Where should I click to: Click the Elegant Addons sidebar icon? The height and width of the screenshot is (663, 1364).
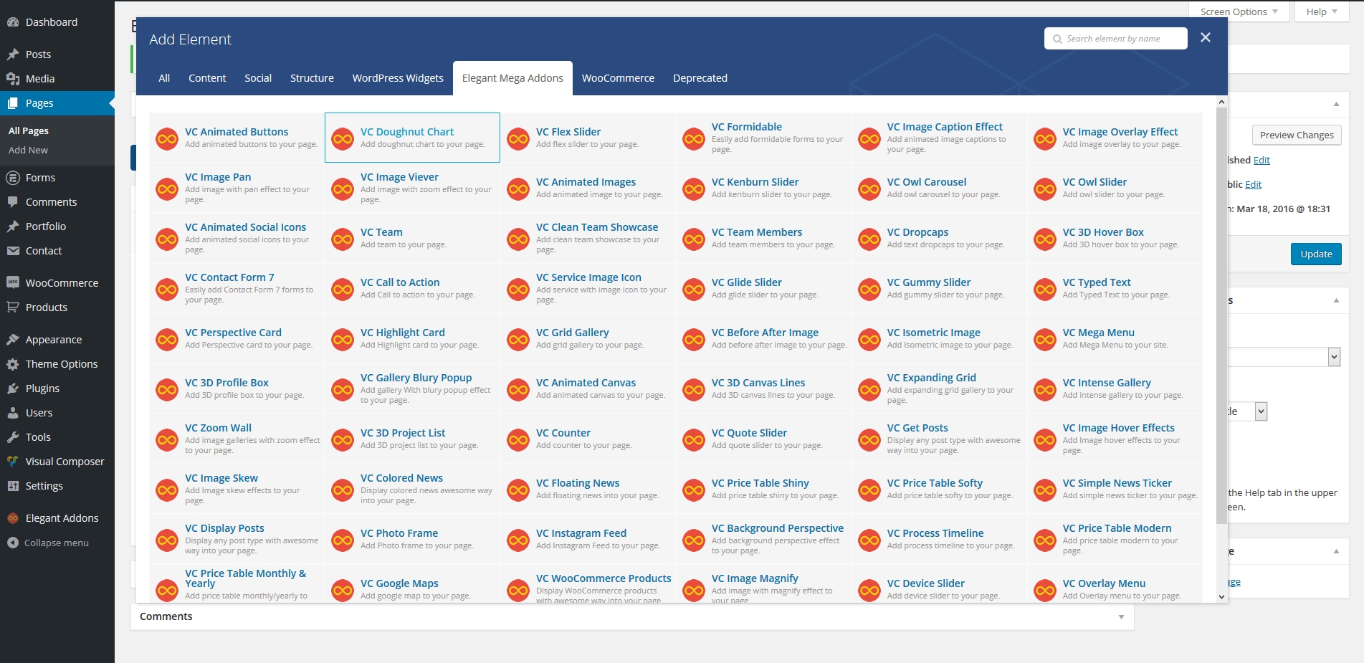(12, 518)
